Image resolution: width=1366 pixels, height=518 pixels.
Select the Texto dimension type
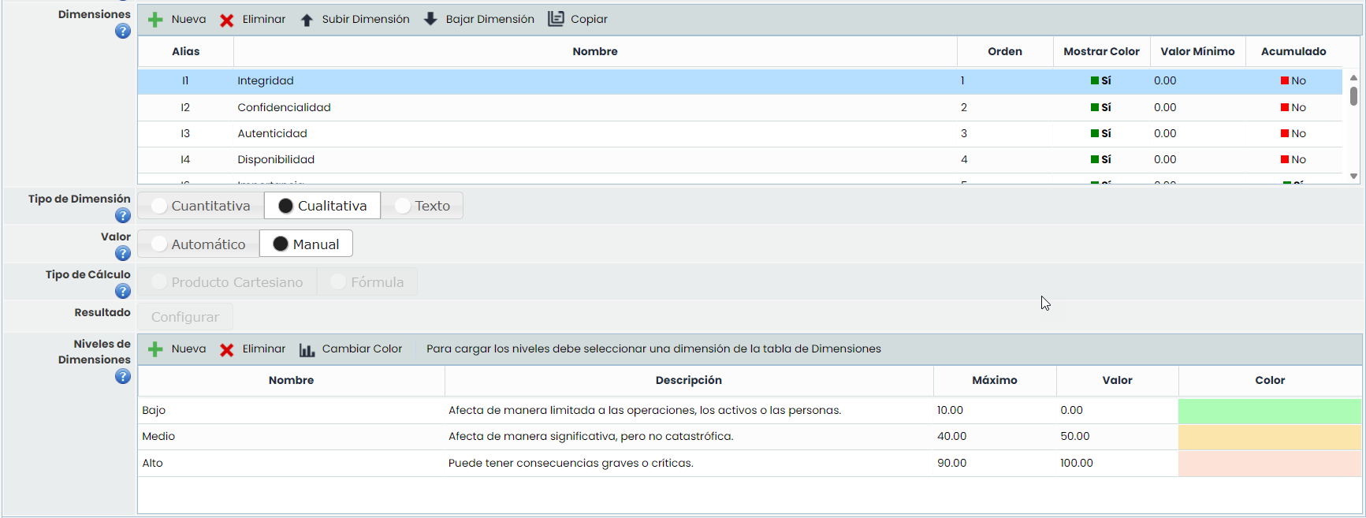coord(422,206)
